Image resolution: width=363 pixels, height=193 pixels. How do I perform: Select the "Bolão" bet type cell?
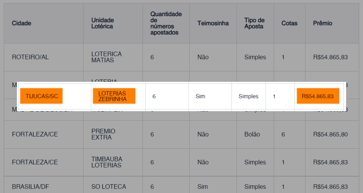[x=252, y=135]
